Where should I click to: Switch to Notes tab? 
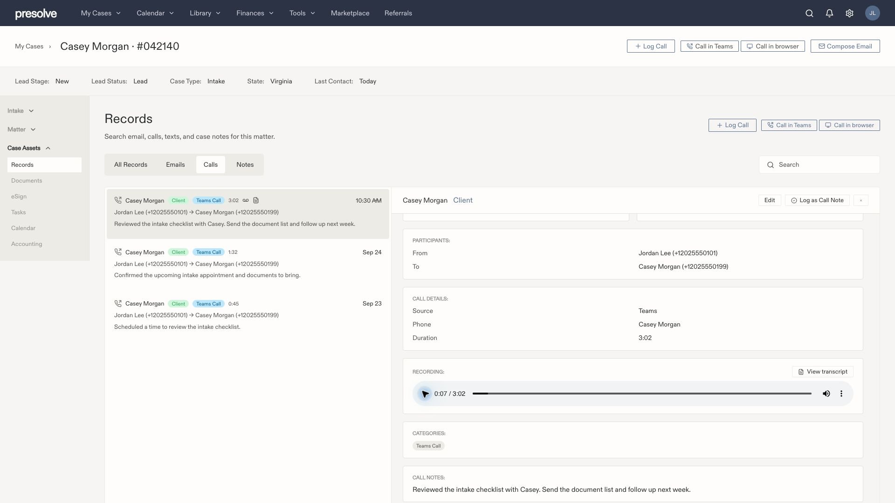coord(245,164)
